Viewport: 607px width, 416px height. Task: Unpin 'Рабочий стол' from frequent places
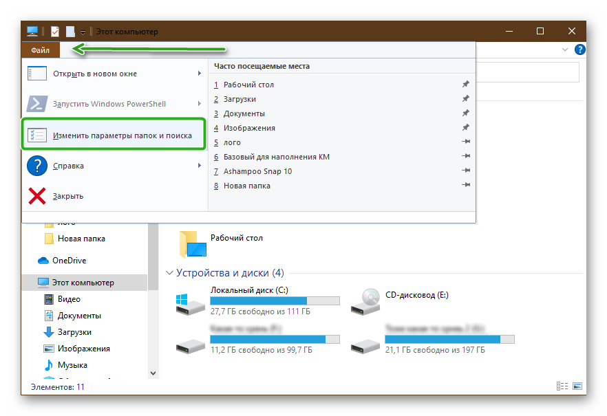pos(466,85)
